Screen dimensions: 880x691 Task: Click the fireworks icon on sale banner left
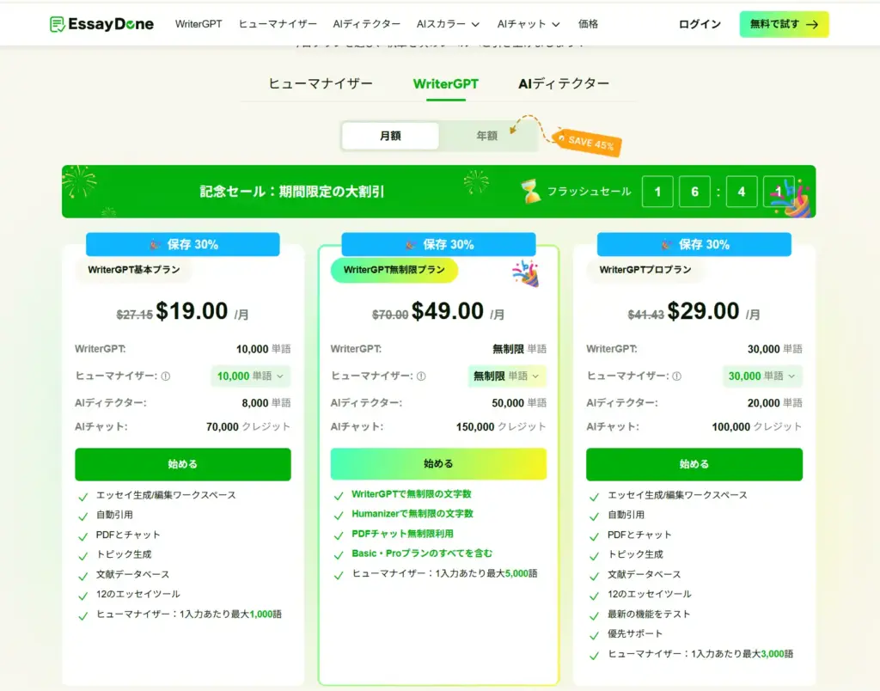tap(79, 182)
